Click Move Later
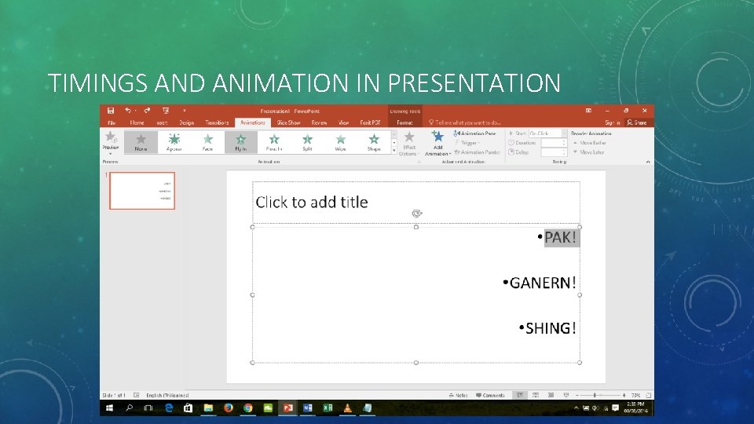Screen dimensions: 754x424 [x=588, y=152]
